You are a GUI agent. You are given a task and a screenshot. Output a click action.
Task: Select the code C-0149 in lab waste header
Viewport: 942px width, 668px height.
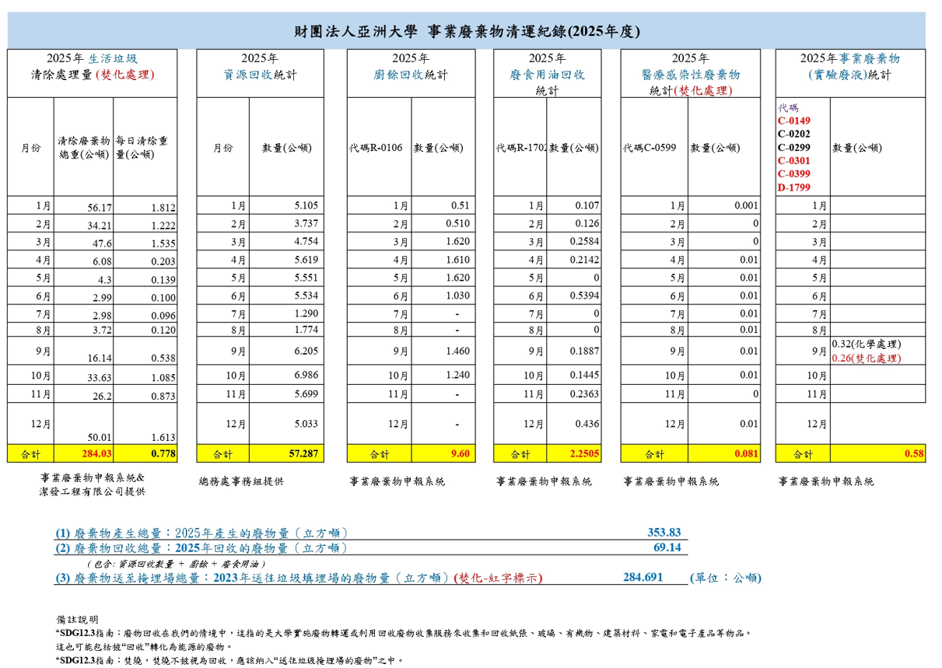point(794,121)
